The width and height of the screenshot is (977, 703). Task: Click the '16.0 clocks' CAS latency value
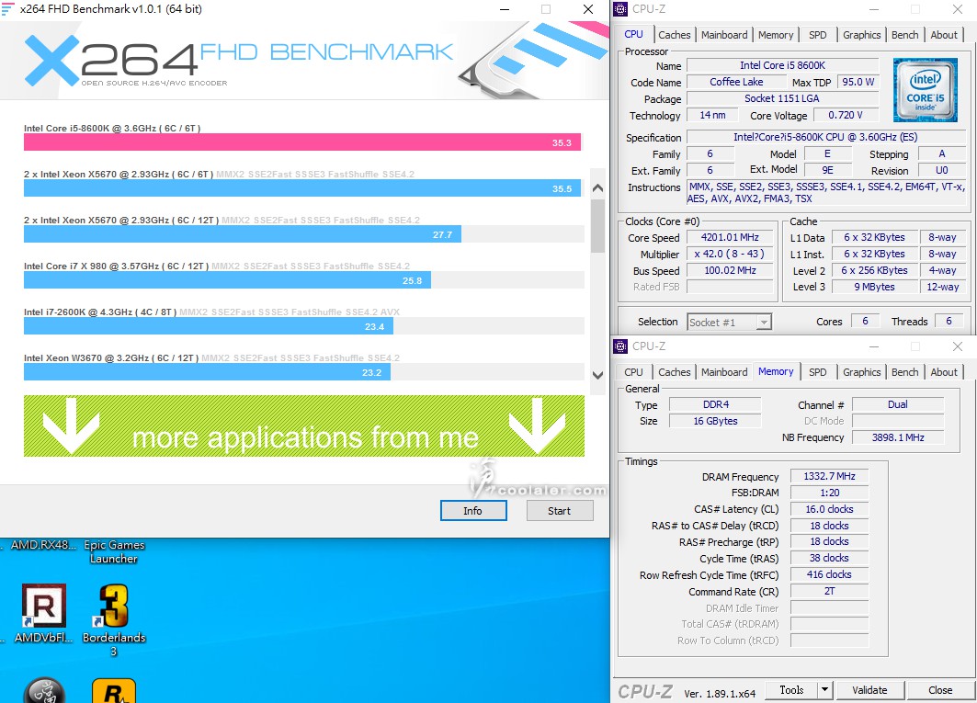coord(829,509)
